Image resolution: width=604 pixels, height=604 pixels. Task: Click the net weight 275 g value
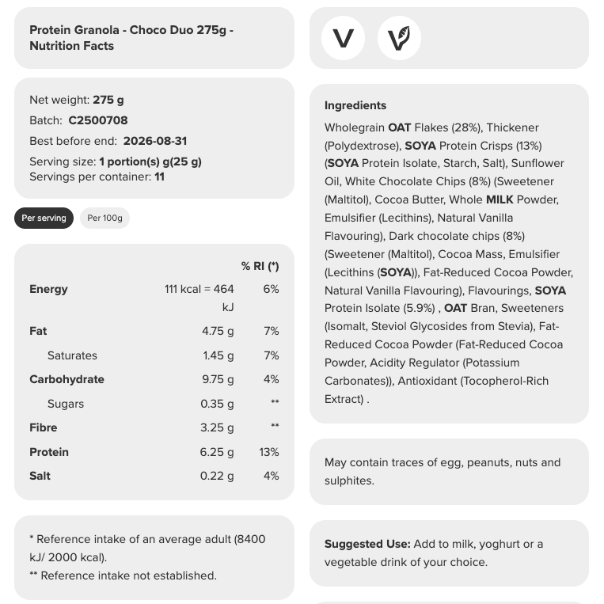tap(108, 100)
